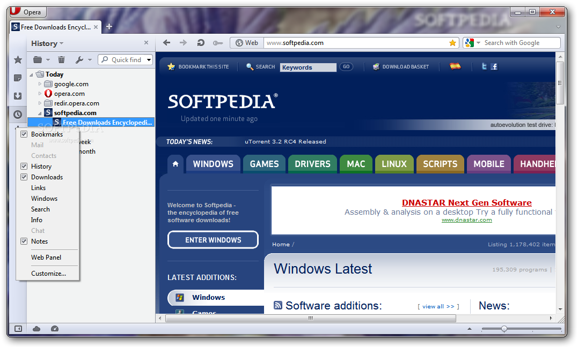Open the Notes panel icon in sidebar
The width and height of the screenshot is (578, 348).
pos(18,78)
